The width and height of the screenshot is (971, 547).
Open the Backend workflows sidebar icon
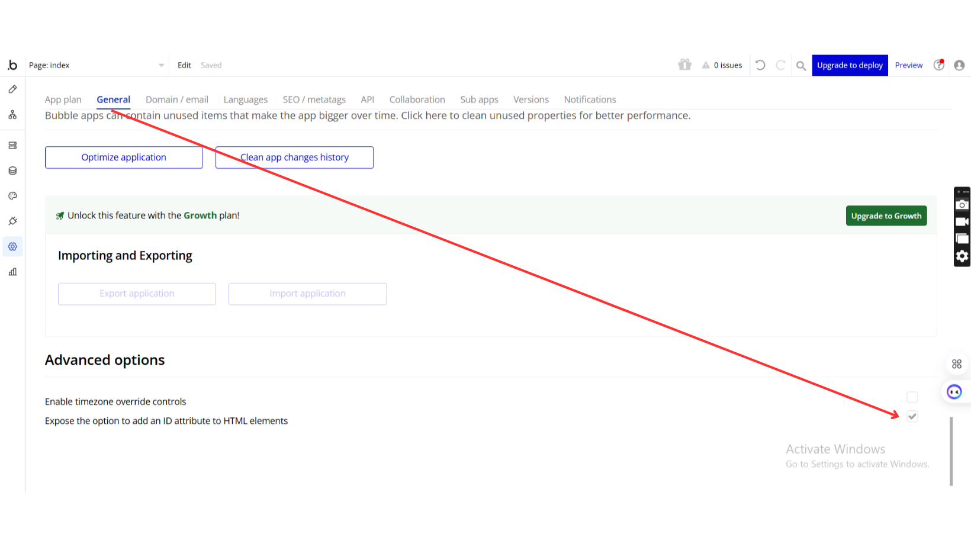(x=12, y=146)
